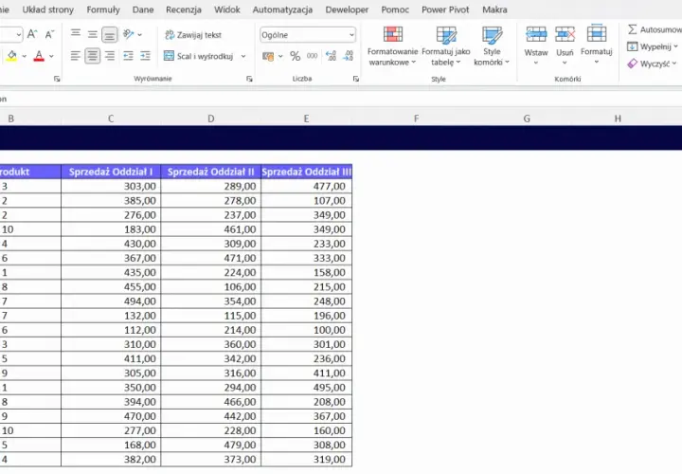682x474 pixels.
Task: Open Formatuj jako tabelę gallery
Action: click(x=446, y=46)
